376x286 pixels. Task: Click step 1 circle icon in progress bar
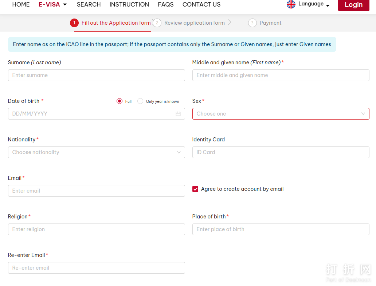(74, 23)
